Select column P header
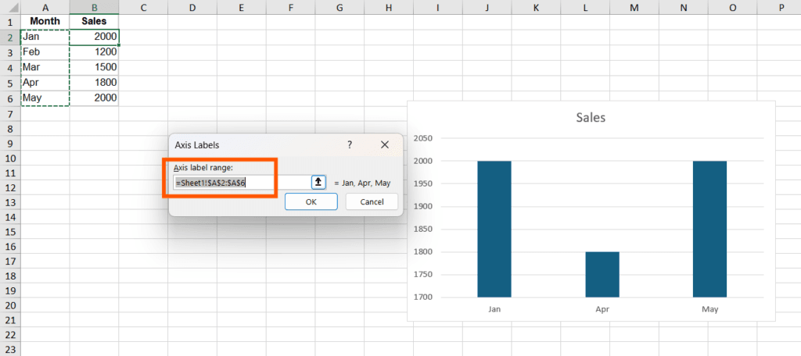The height and width of the screenshot is (356, 801). (781, 7)
